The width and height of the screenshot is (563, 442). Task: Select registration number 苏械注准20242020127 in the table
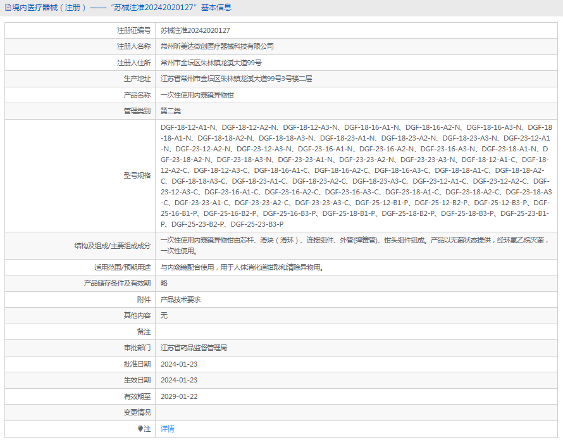pos(195,30)
